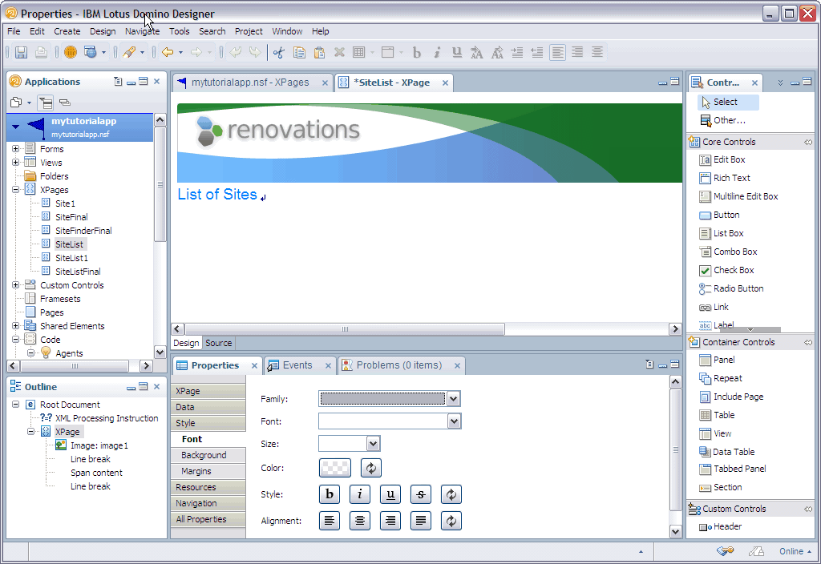The height and width of the screenshot is (564, 821).
Task: Select the Edit Box core control
Action: 730,159
